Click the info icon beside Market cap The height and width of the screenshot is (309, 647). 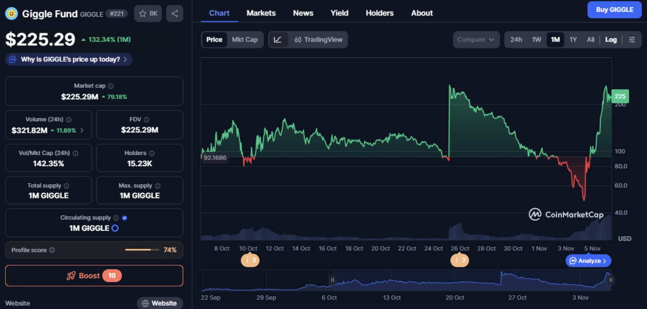[110, 85]
